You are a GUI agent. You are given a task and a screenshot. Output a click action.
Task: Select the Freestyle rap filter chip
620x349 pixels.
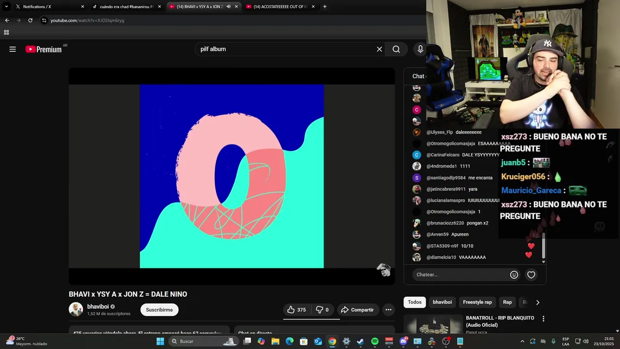pyautogui.click(x=477, y=302)
